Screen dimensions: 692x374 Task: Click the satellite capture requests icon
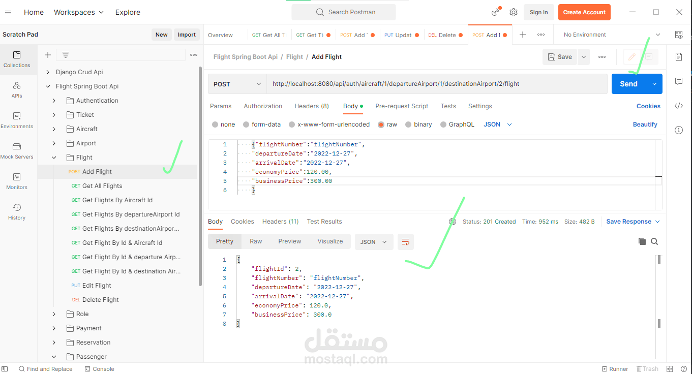coord(496,12)
